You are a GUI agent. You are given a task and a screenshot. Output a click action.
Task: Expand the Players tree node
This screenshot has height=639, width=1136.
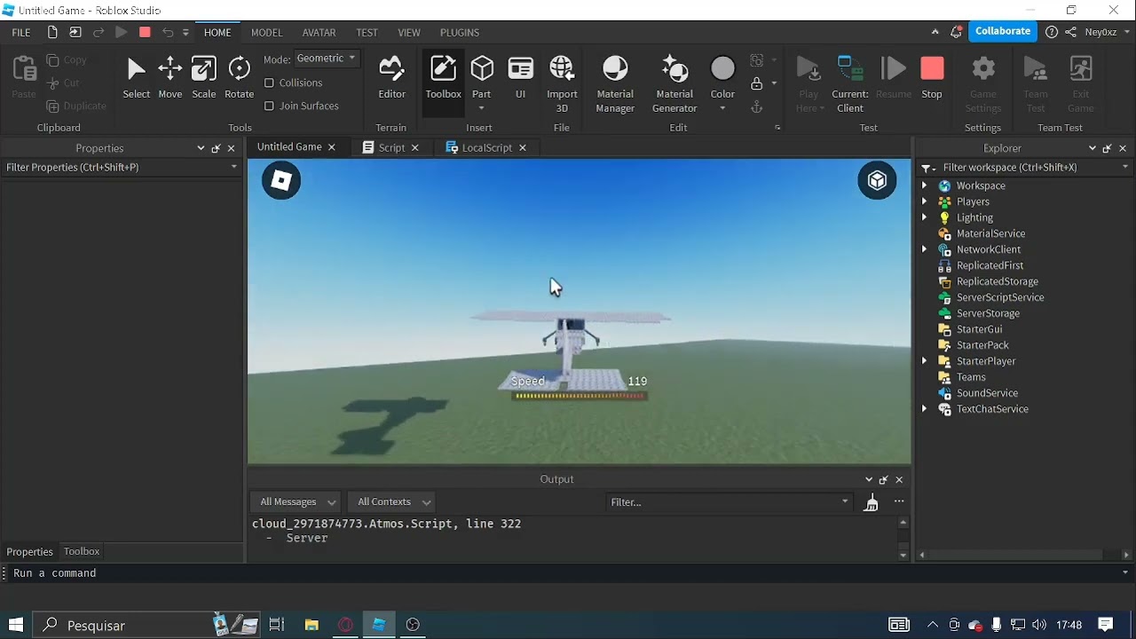[x=924, y=201]
